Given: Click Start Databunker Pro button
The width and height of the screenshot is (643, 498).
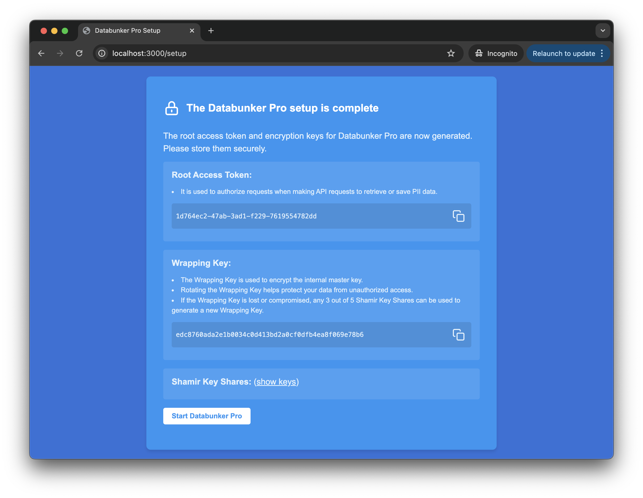Looking at the screenshot, I should coord(207,416).
